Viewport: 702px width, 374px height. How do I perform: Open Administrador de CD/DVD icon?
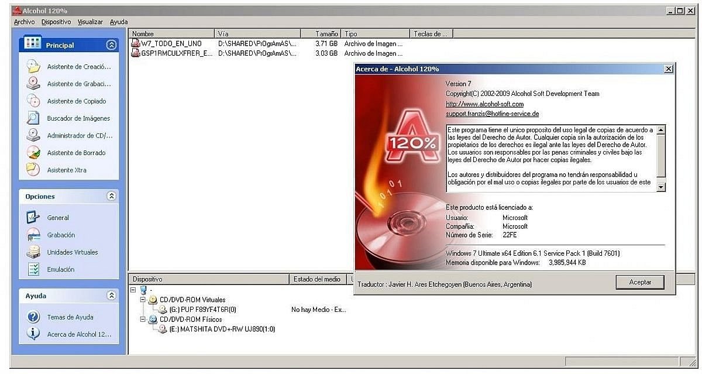click(x=33, y=135)
